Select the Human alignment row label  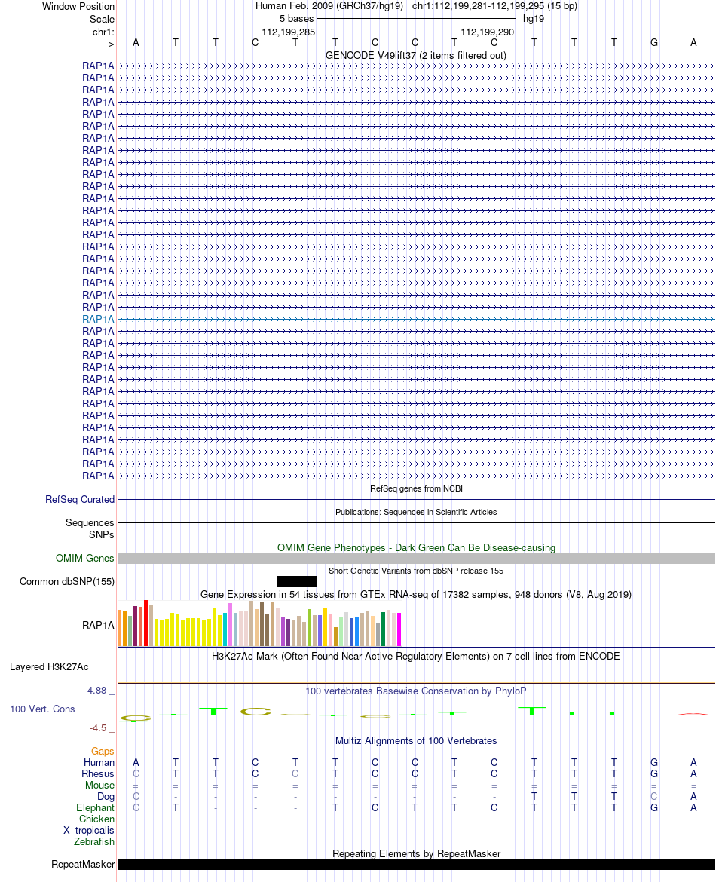coord(99,763)
